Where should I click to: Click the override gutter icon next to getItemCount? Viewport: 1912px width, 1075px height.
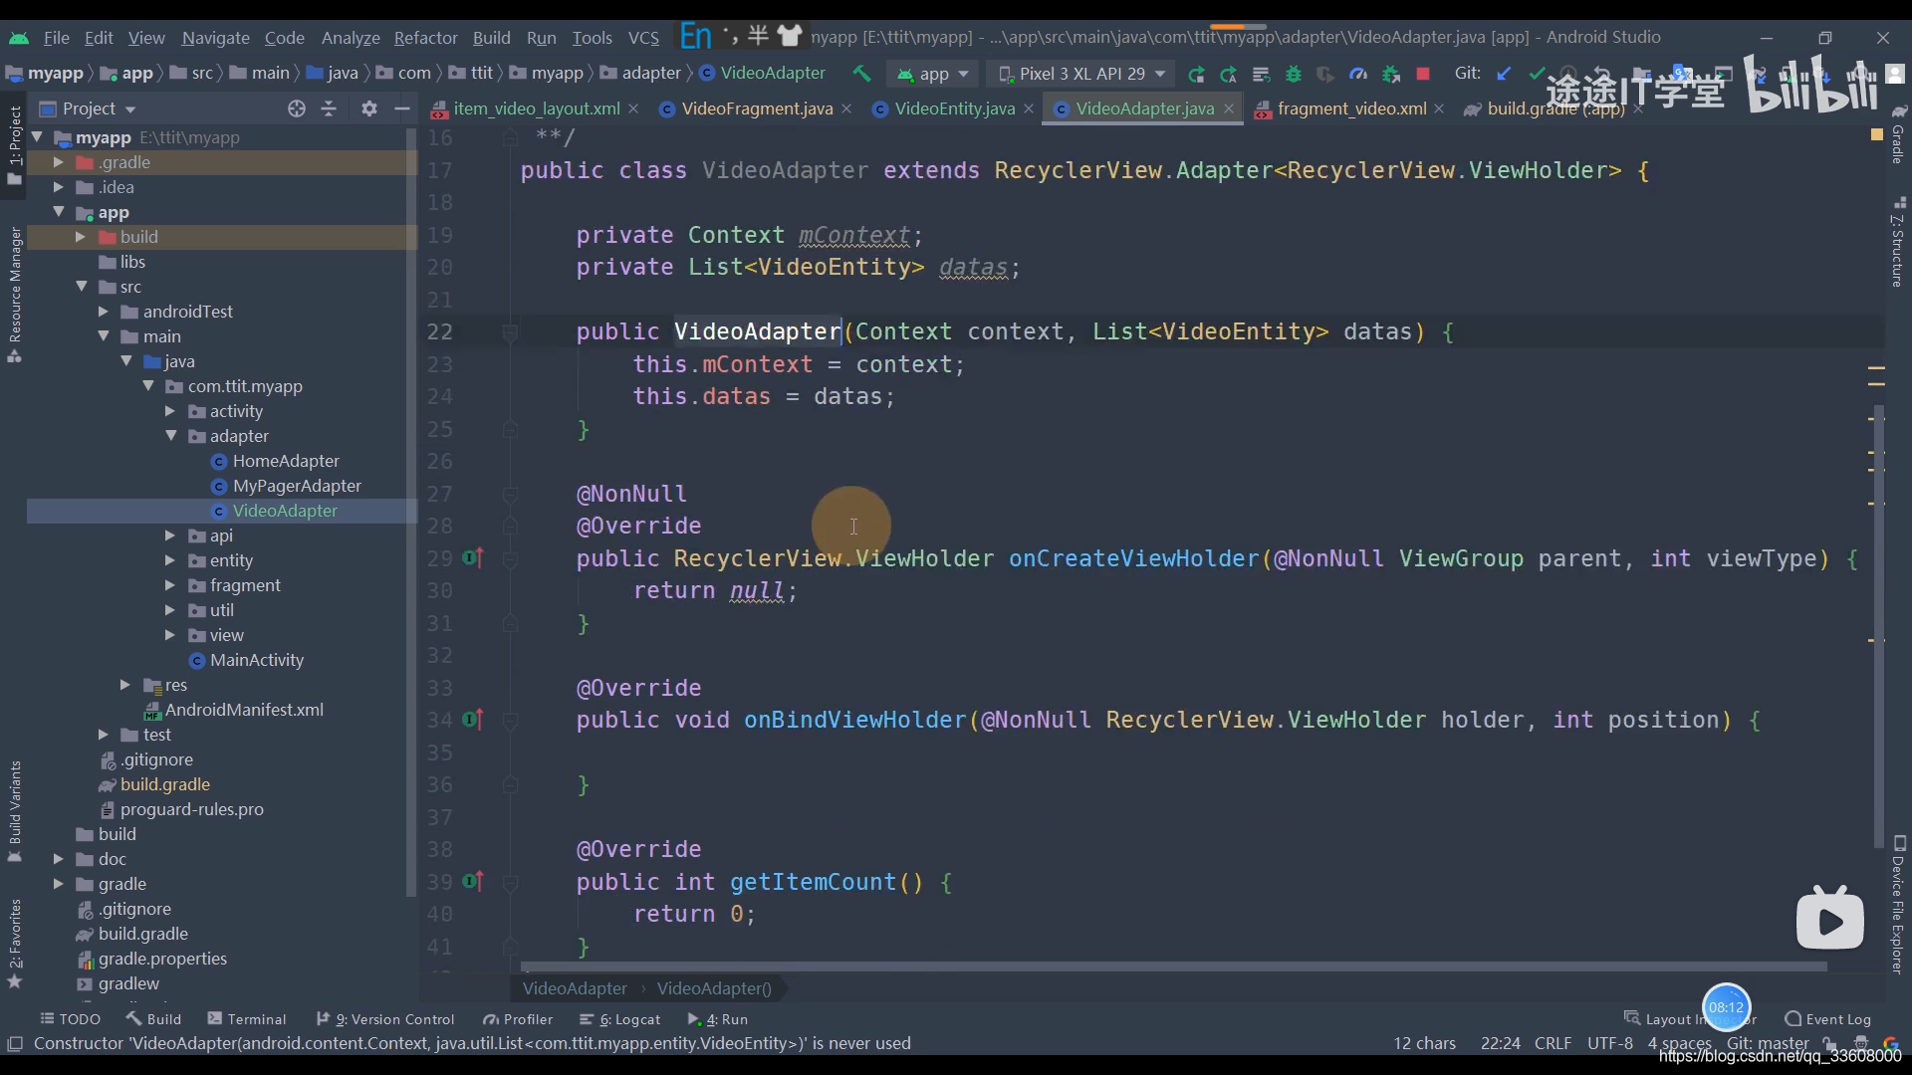474,882
